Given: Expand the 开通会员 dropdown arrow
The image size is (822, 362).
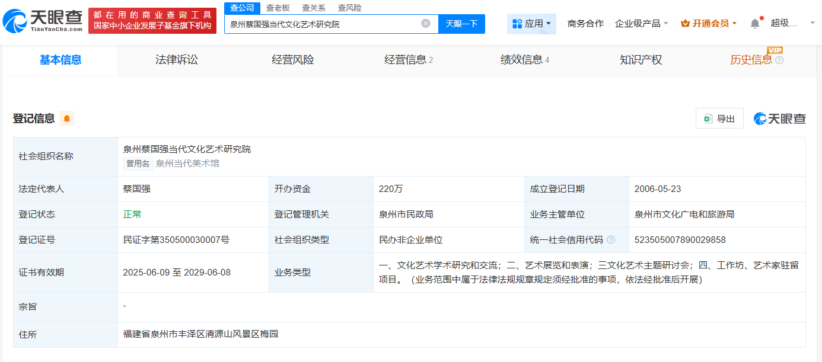Looking at the screenshot, I should [734, 23].
